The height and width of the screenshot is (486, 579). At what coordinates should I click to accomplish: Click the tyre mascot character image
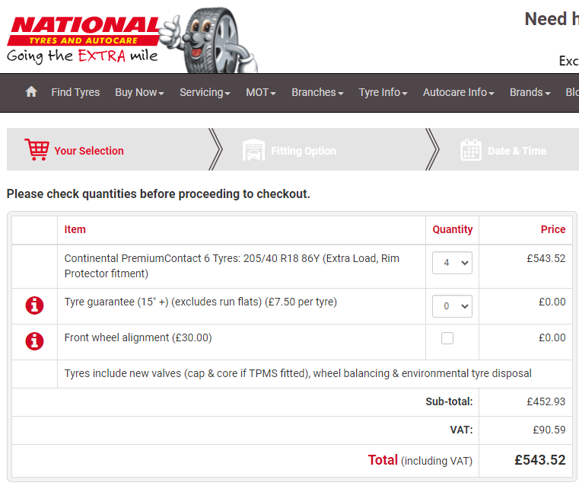(217, 40)
